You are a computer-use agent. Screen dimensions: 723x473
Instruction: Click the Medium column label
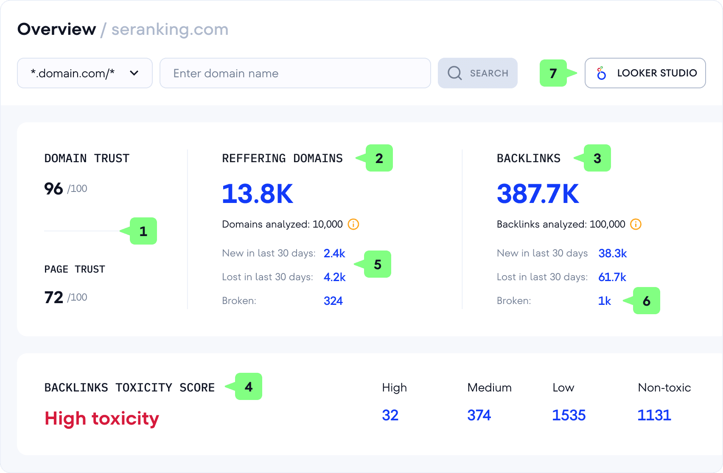(489, 388)
